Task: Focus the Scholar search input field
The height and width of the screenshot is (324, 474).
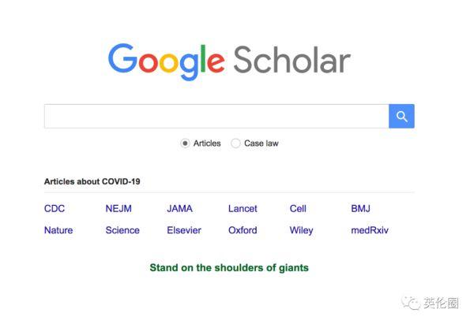Action: [x=216, y=116]
